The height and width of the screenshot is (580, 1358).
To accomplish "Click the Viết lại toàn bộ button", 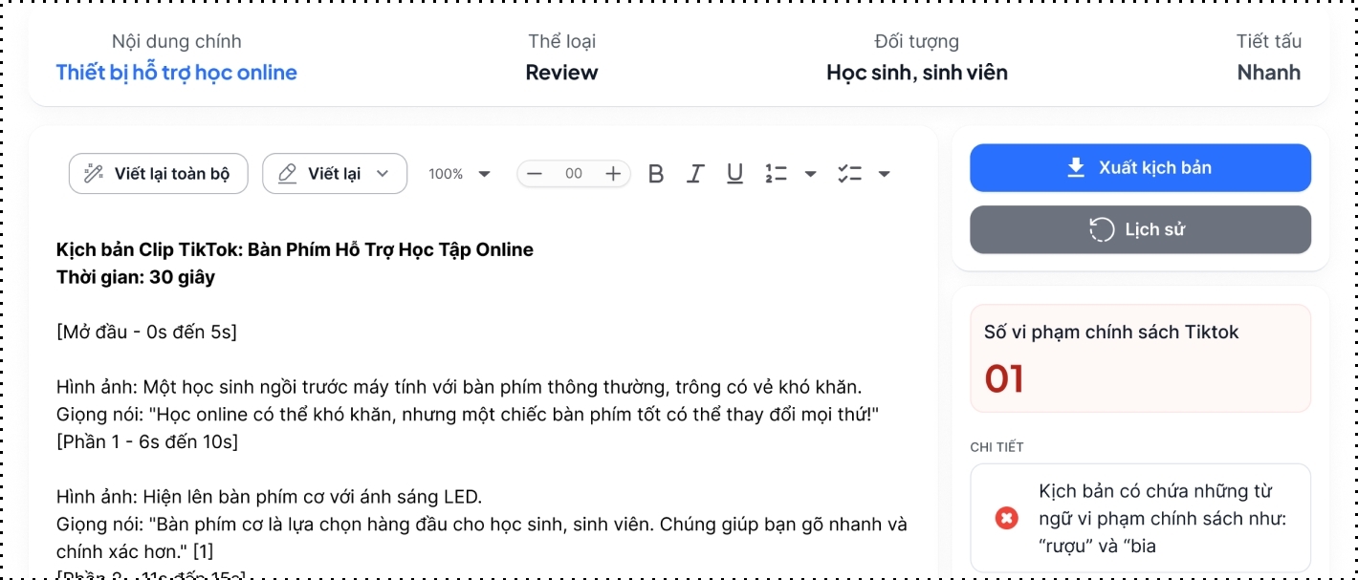I will click(158, 174).
